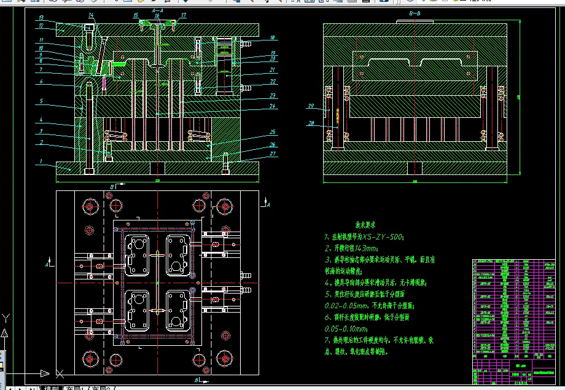This screenshot has height=390, width=565.
Task: Select the magenta parts list table
Action: click(514, 321)
